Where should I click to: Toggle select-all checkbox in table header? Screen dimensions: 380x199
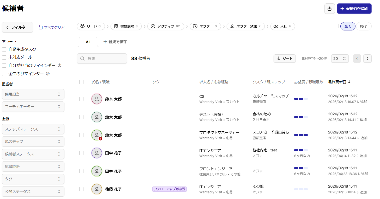coord(81,82)
